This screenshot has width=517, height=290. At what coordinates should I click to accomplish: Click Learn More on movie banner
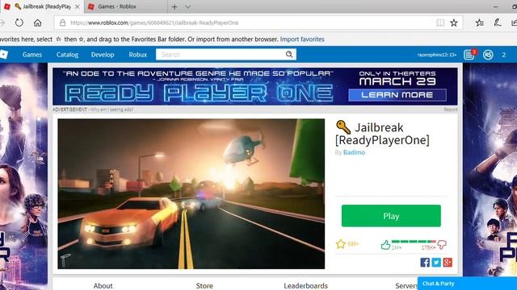coord(397,95)
